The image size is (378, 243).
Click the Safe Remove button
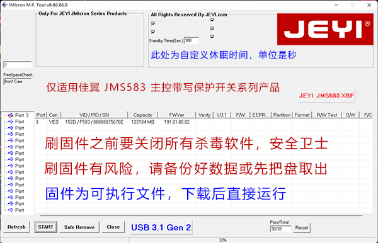click(x=79, y=227)
